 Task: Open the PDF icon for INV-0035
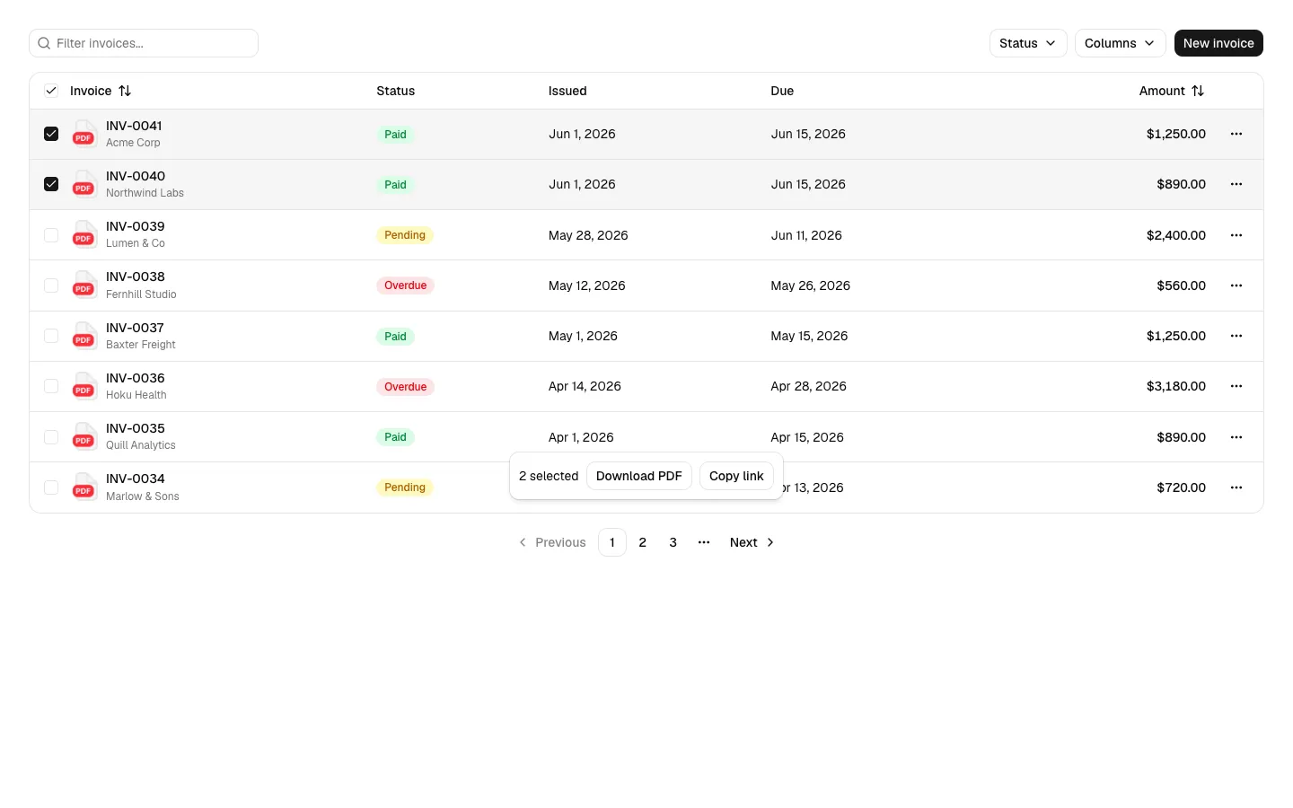pos(84,436)
